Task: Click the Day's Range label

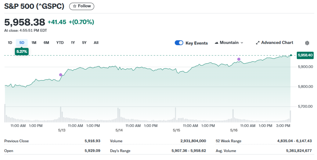Action: (120, 151)
